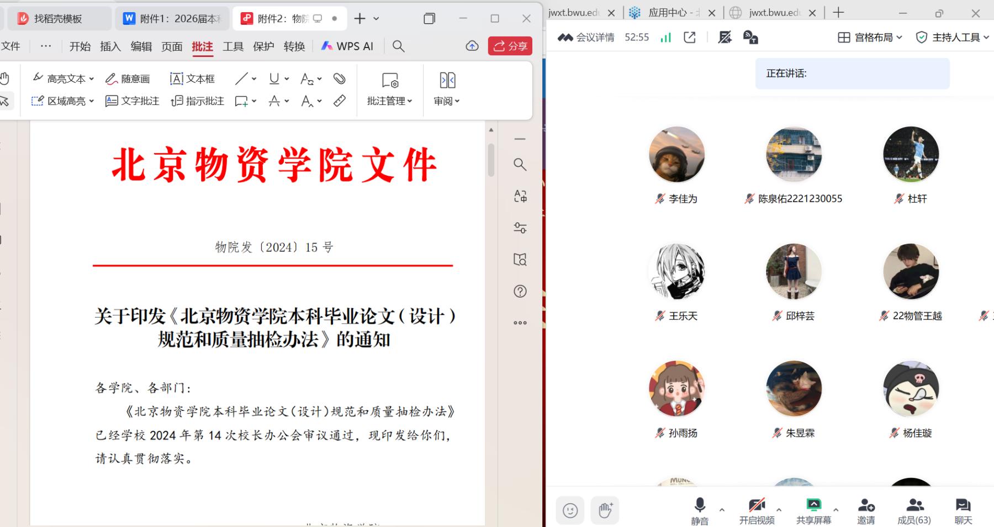The width and height of the screenshot is (994, 527).
Task: Toggle the screen recording disabled icon
Action: 725,38
